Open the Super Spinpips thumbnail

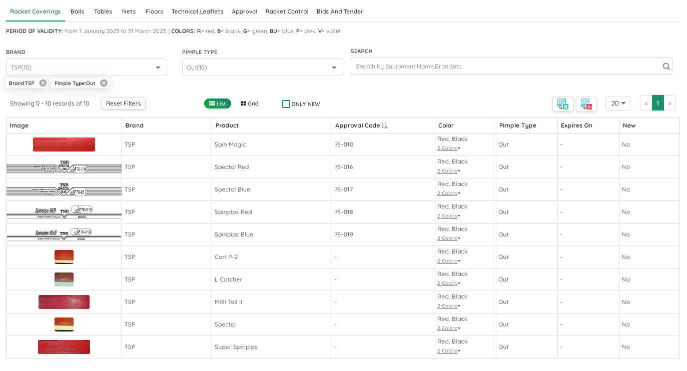coord(64,347)
